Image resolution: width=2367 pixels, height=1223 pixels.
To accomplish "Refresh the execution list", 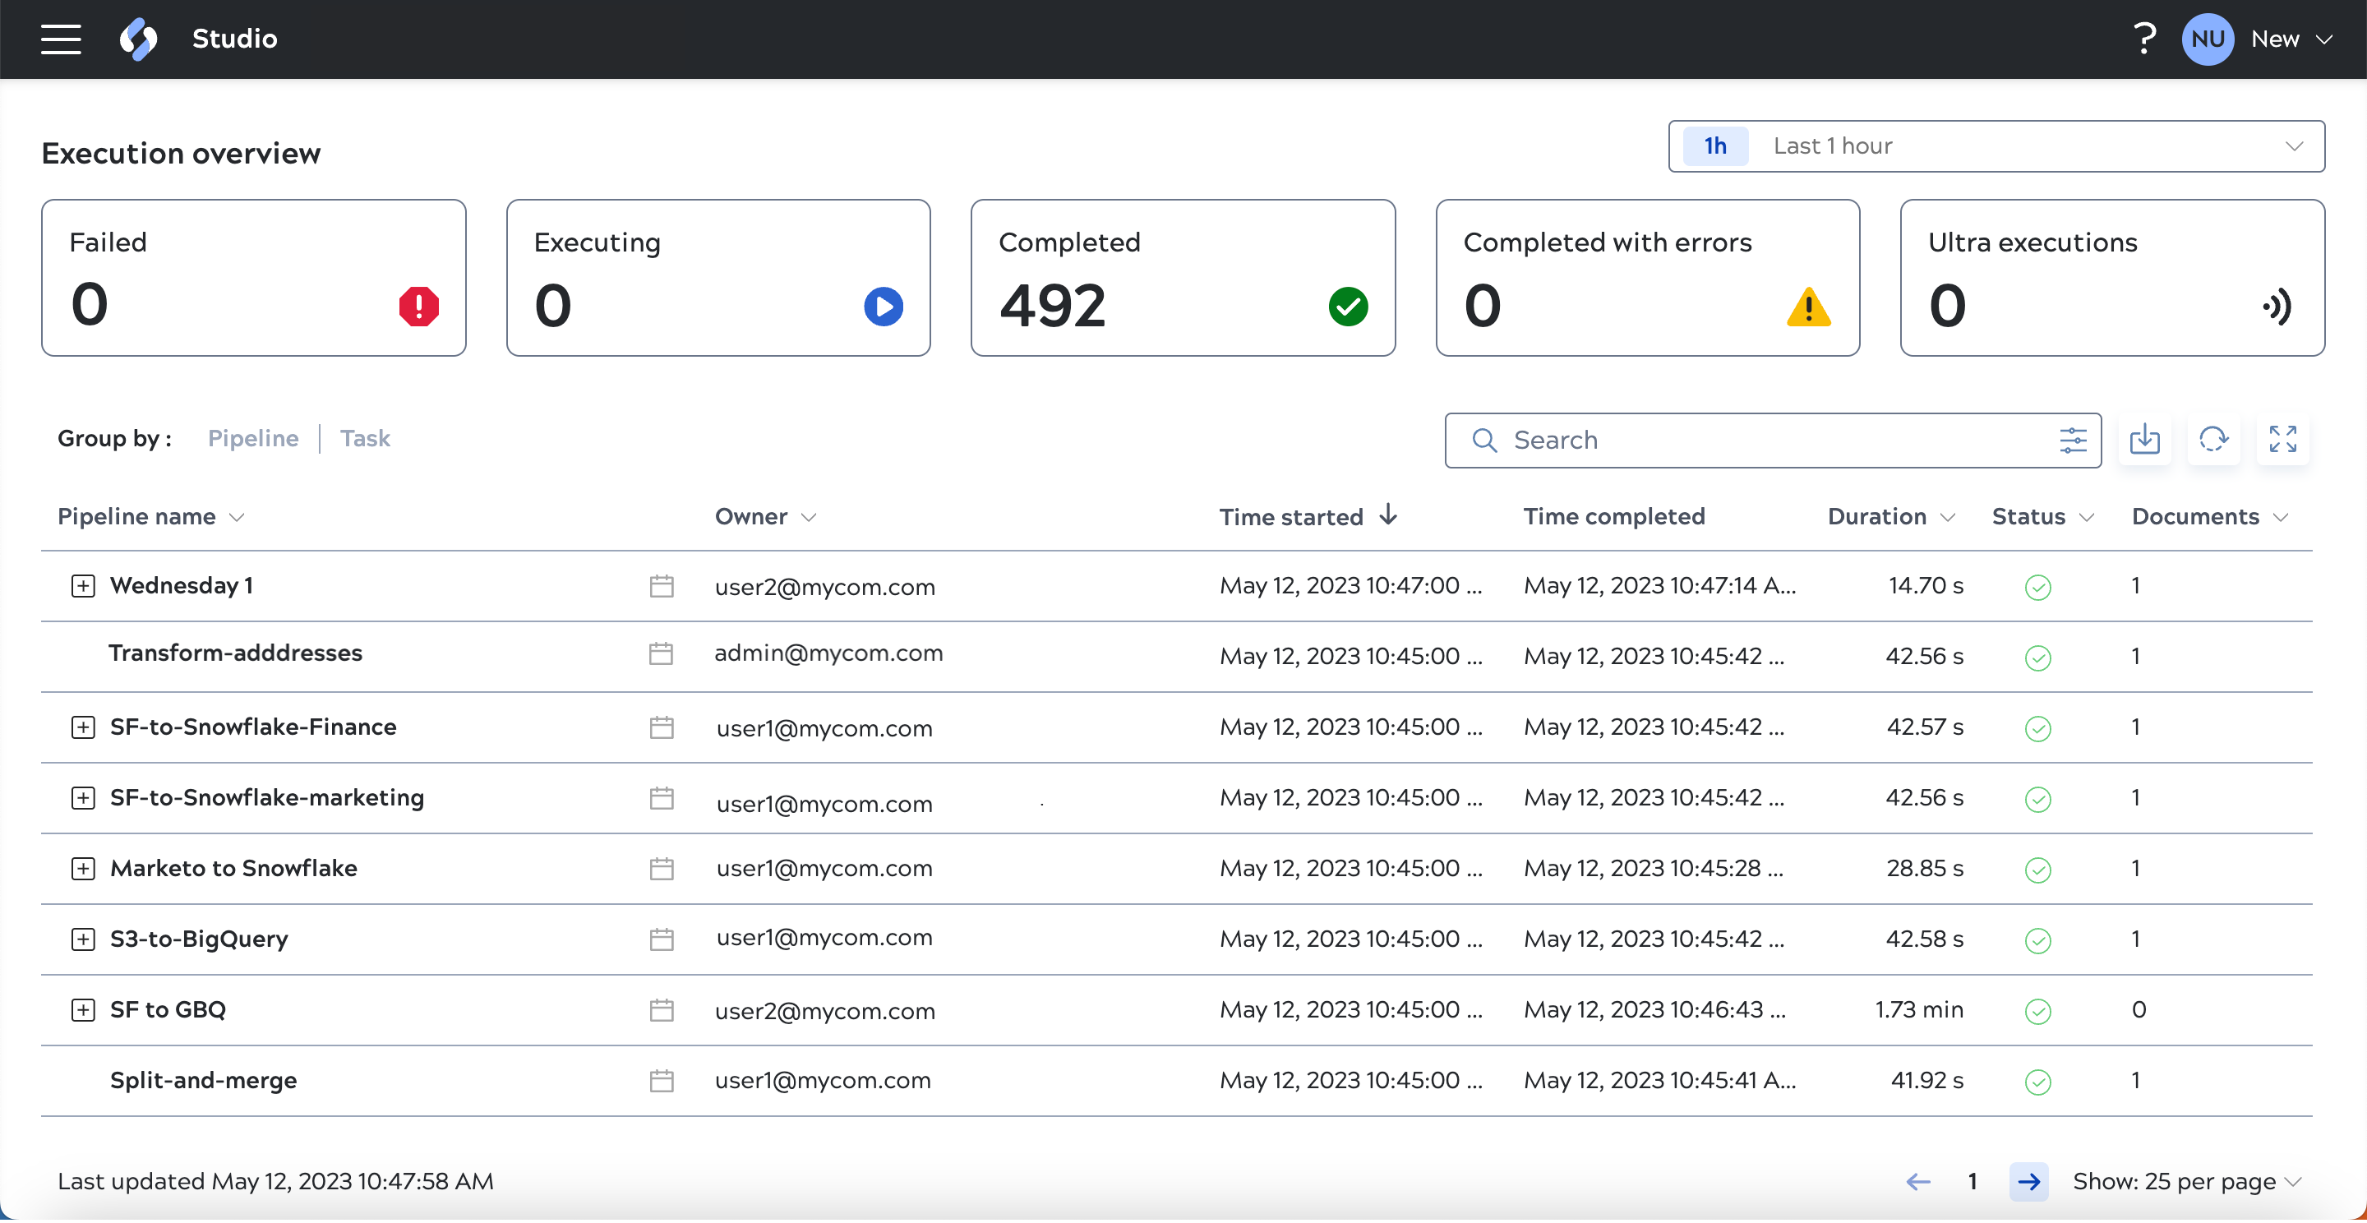I will coord(2212,439).
